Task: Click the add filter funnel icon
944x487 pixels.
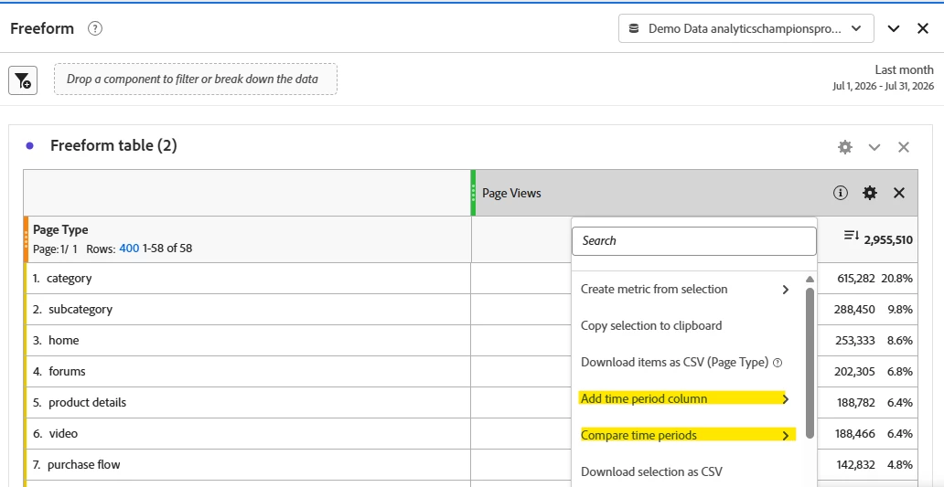Action: click(x=23, y=80)
